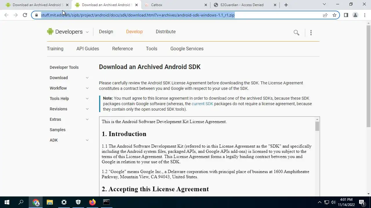Viewport: 371px width, 208px height.
Task: Open the Tools Help sidebar link
Action: 59,99
